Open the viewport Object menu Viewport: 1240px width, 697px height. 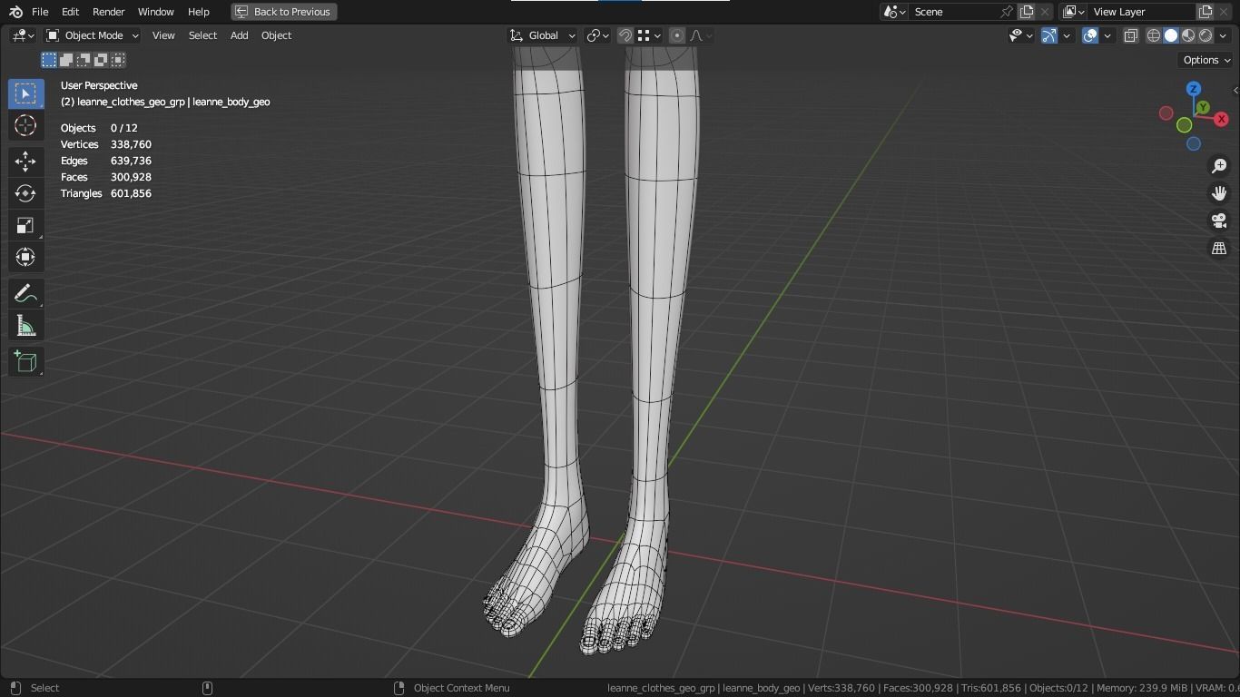click(276, 35)
